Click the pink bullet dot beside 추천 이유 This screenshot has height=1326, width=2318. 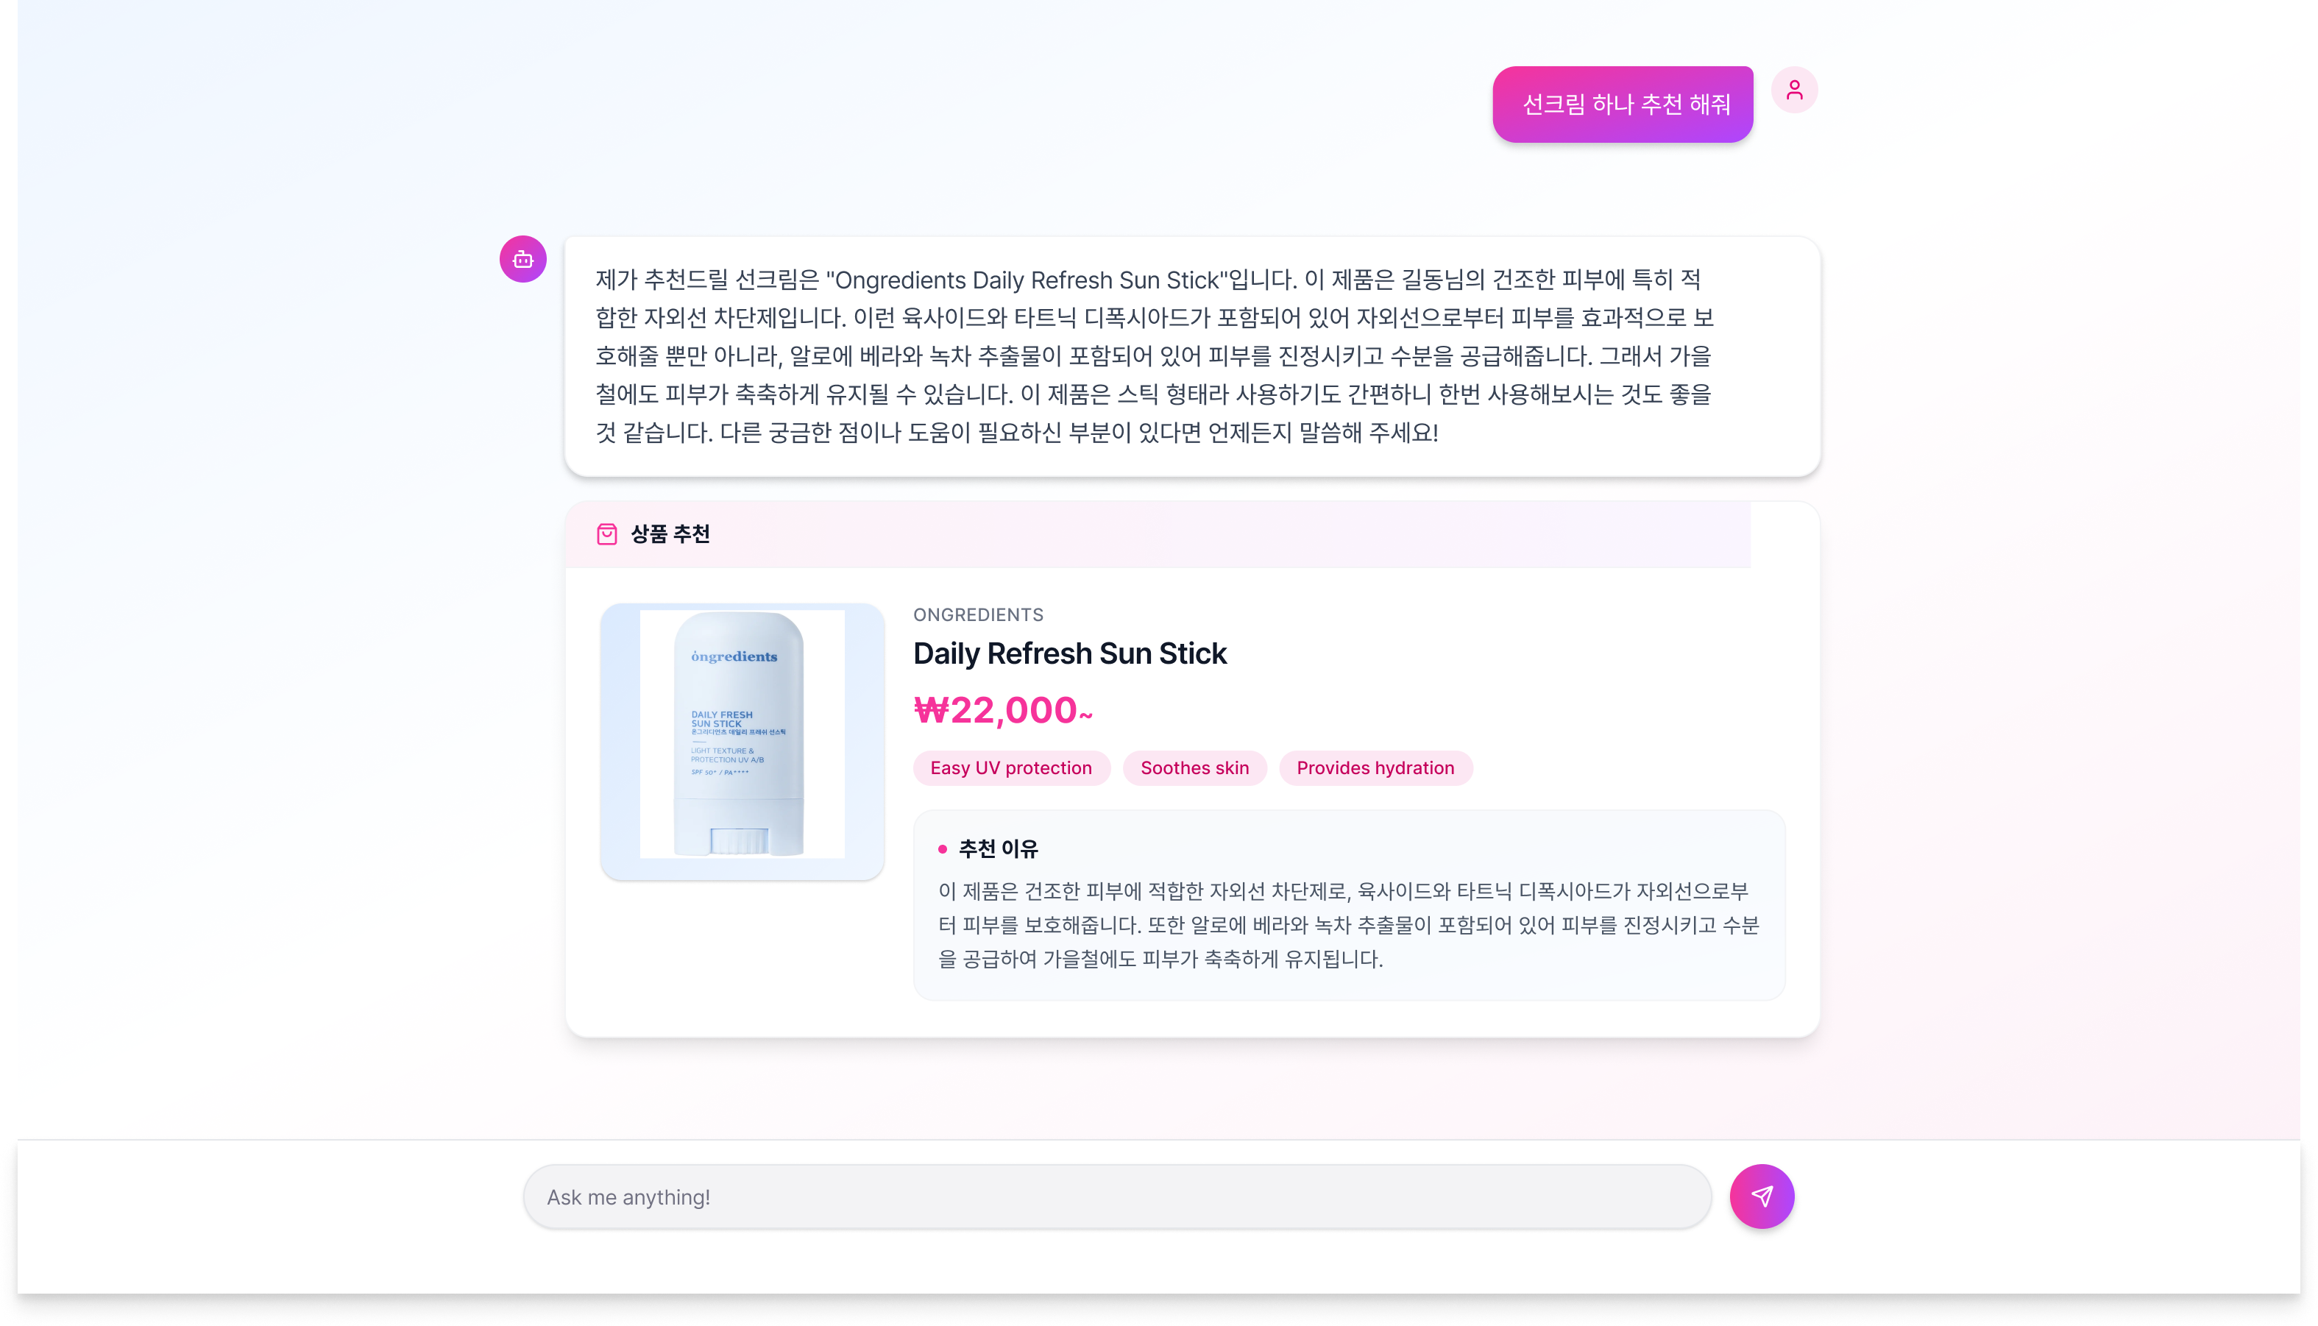943,848
